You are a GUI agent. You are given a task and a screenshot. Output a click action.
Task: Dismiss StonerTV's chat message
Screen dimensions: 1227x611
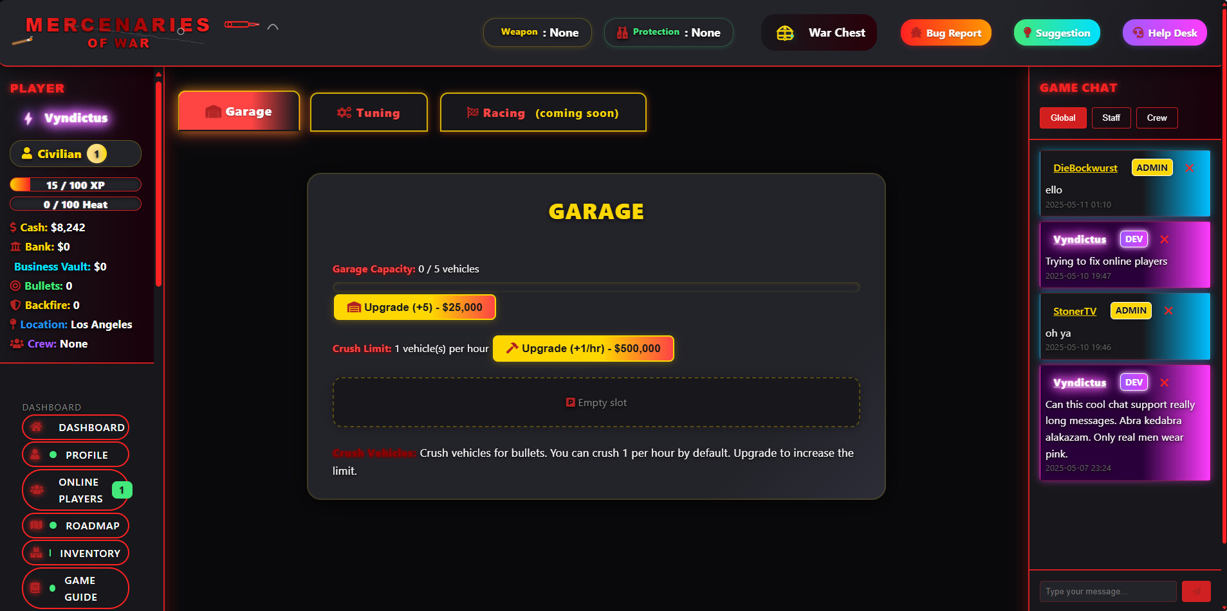tap(1169, 310)
